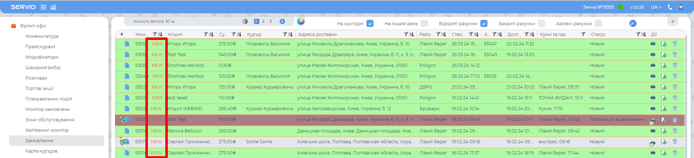Go to page 2 of the orders
694x158 pixels.
point(263,22)
